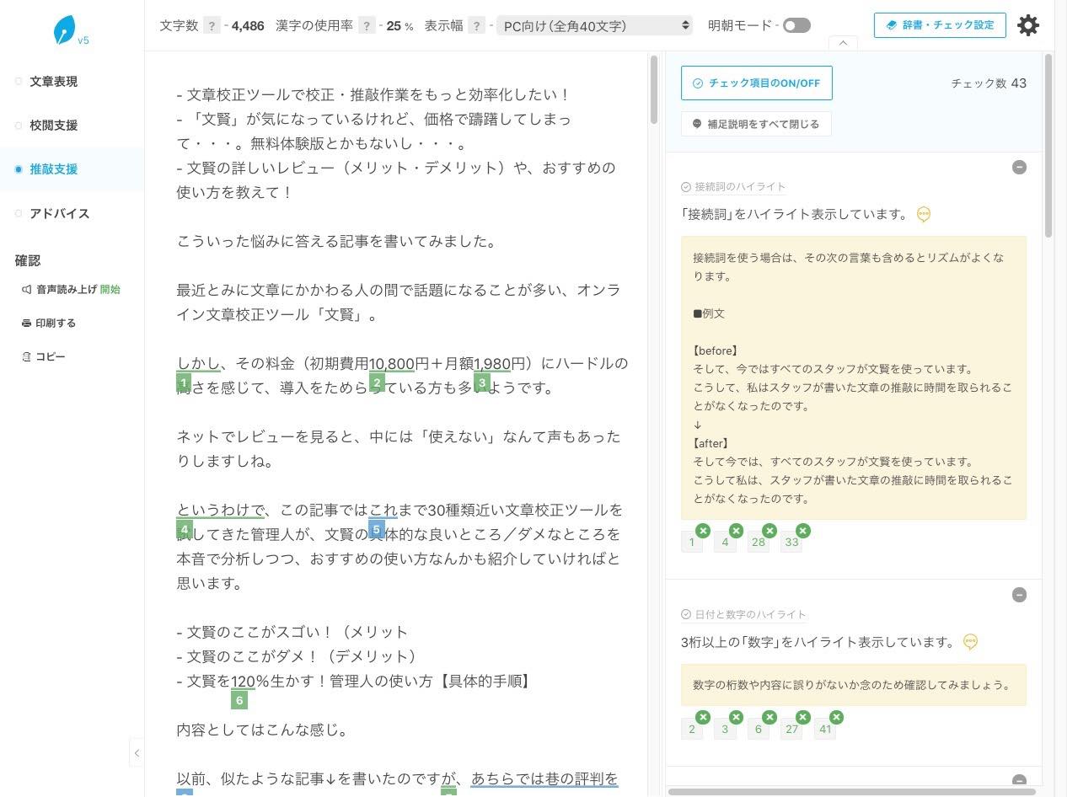Open the settings gear icon
Screen dimensions: 1067x797
pyautogui.click(x=1028, y=25)
